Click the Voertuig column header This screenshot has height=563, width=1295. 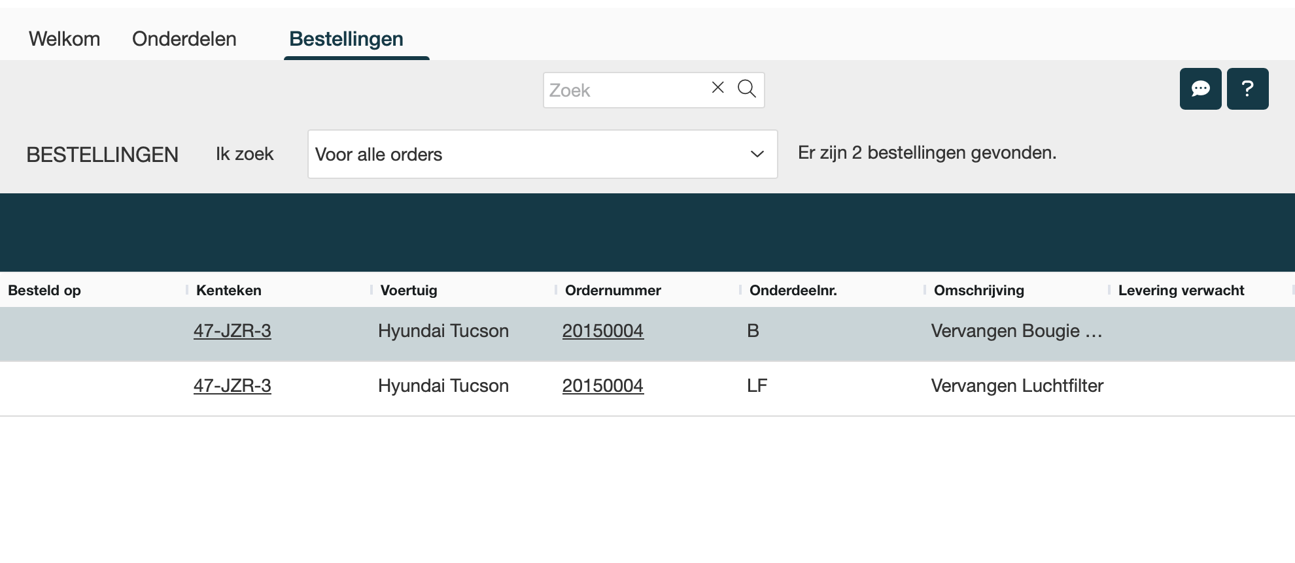(x=409, y=291)
